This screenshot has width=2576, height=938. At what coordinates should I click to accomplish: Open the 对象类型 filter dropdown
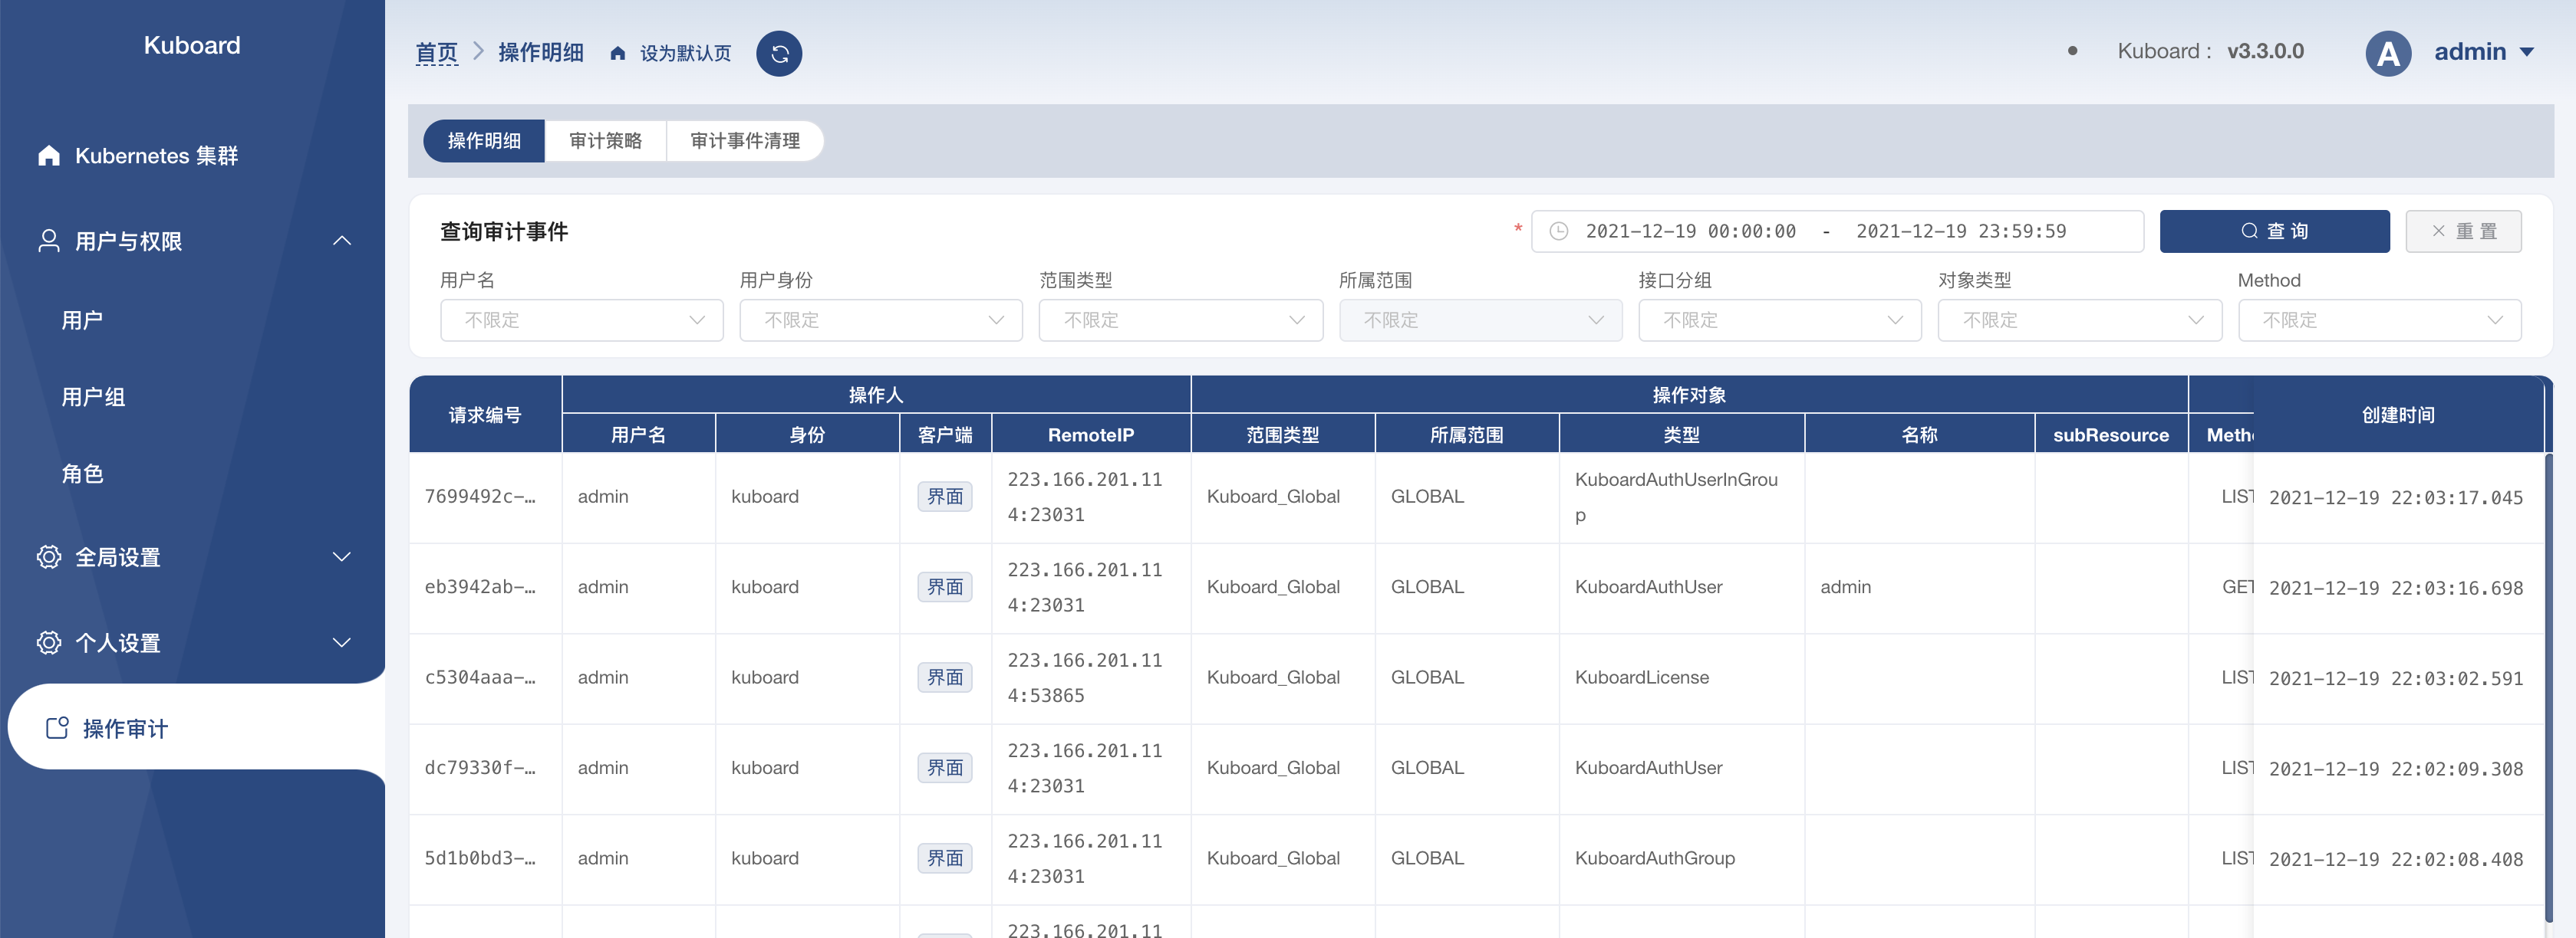pos(2079,320)
